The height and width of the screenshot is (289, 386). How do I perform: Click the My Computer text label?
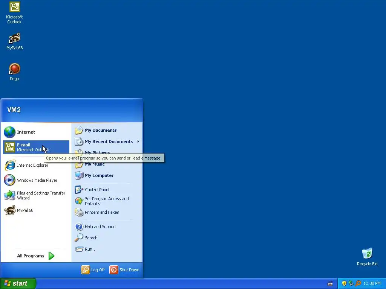99,175
